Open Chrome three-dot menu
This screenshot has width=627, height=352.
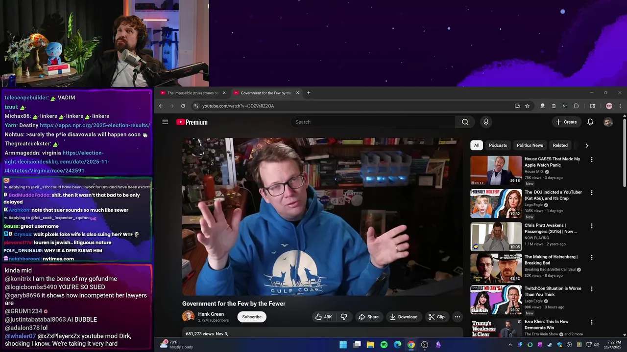pos(620,106)
